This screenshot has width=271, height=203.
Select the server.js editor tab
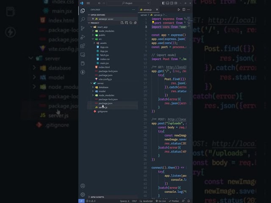(147, 10)
